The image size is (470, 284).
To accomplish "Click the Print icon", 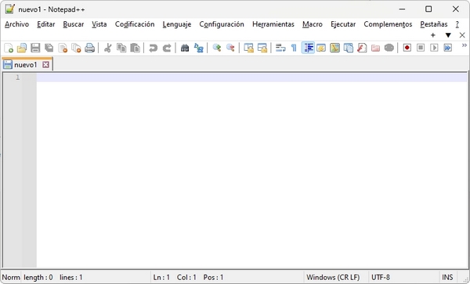I will [89, 48].
